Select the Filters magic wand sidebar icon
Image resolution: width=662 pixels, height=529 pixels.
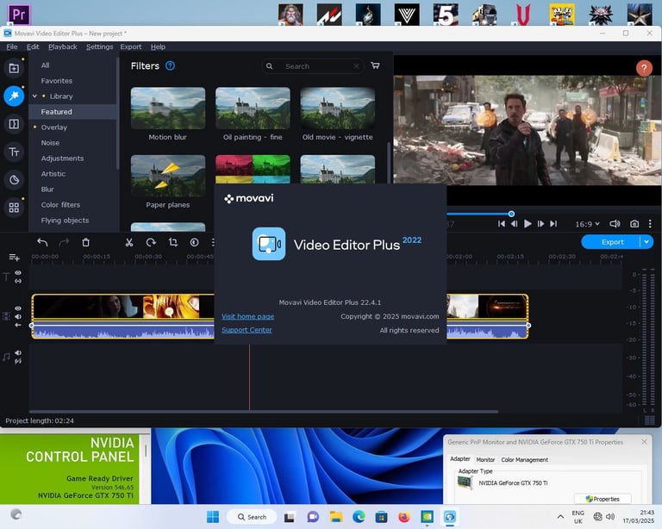pos(14,96)
